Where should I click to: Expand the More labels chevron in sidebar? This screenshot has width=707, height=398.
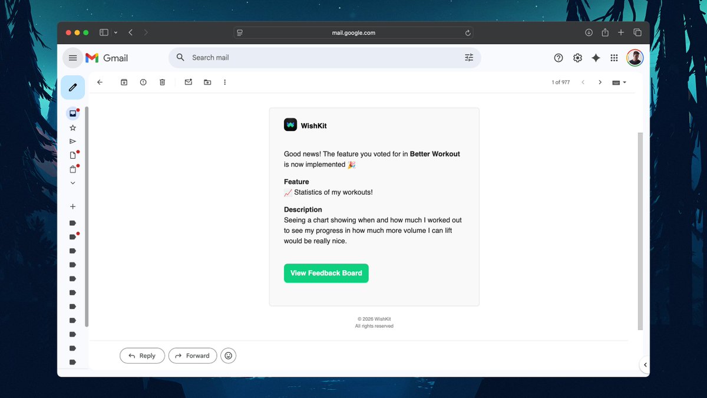pyautogui.click(x=72, y=183)
